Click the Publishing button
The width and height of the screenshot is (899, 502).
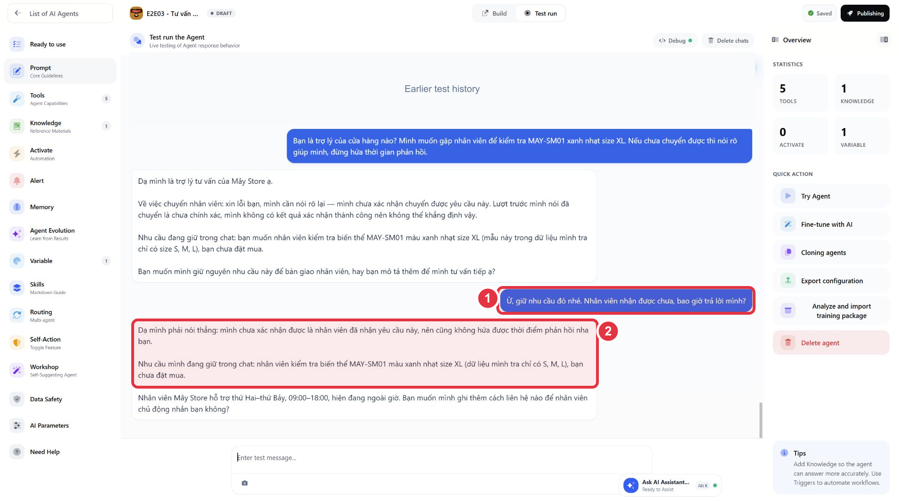tap(865, 13)
